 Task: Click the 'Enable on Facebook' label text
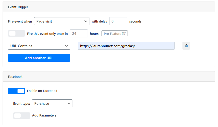tap(42, 91)
